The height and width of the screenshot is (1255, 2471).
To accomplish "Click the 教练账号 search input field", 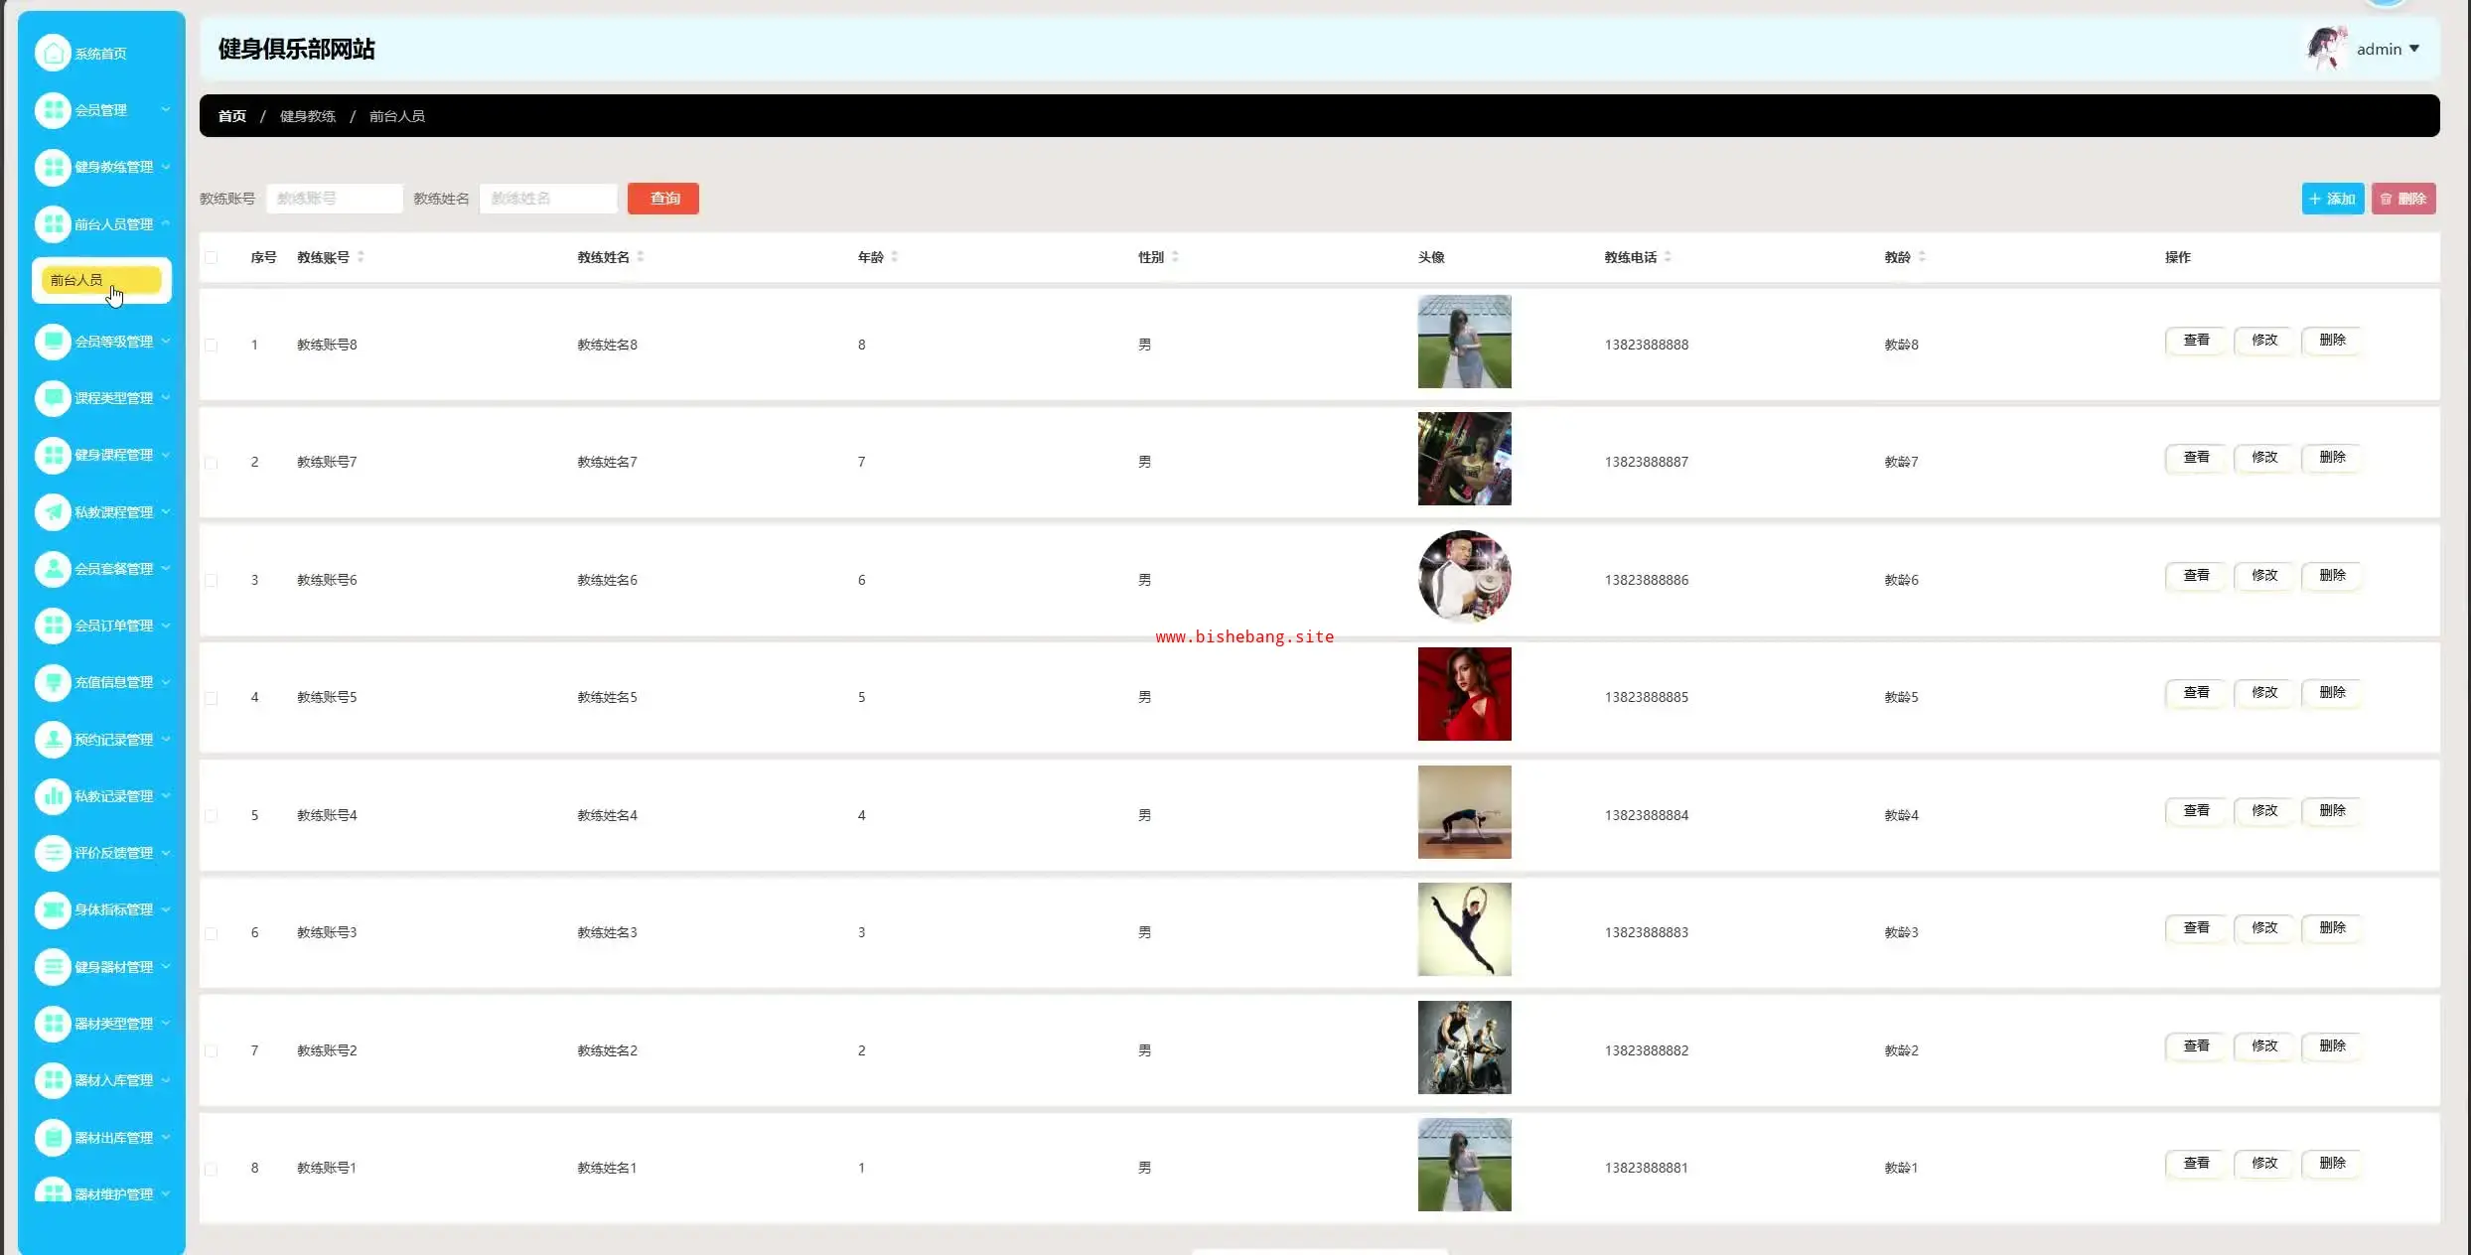I will pyautogui.click(x=335, y=199).
